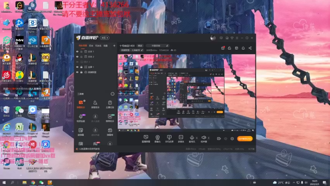Click the unlock padlock icon in top bar

coord(229,48)
